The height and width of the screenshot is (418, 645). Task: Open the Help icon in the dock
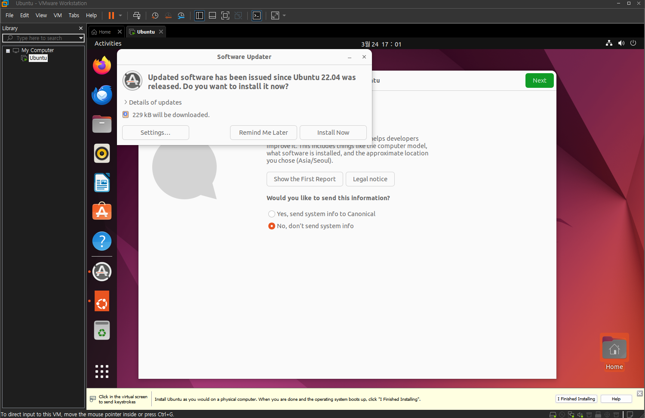tap(102, 241)
